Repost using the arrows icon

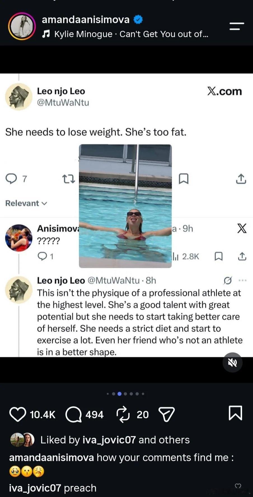pos(123,414)
